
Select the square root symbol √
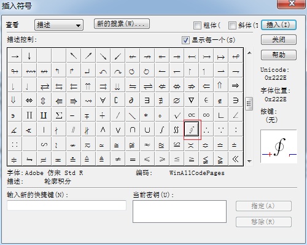point(177,115)
